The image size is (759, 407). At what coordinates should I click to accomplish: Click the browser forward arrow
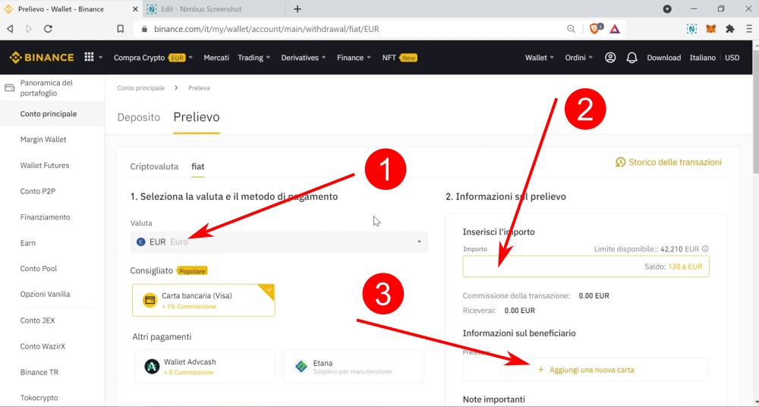pyautogui.click(x=29, y=29)
